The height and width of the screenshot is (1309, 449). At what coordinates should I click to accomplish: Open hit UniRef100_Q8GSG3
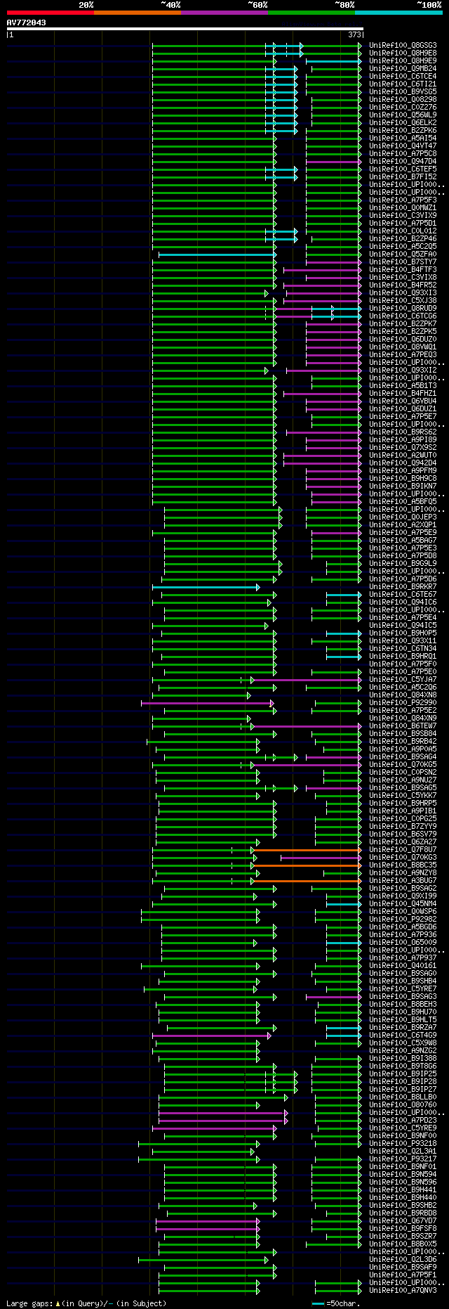(403, 46)
